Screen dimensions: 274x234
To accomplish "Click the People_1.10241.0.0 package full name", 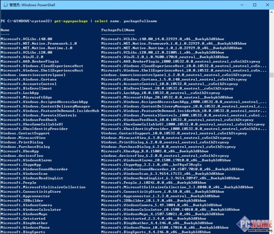I will pos(154,182).
